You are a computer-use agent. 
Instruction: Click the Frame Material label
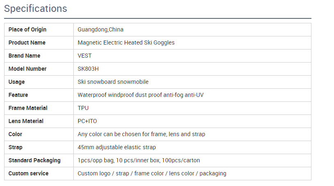tap(28, 108)
